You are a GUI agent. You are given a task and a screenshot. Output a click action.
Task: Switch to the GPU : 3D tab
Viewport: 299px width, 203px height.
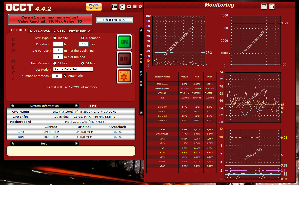click(x=59, y=30)
